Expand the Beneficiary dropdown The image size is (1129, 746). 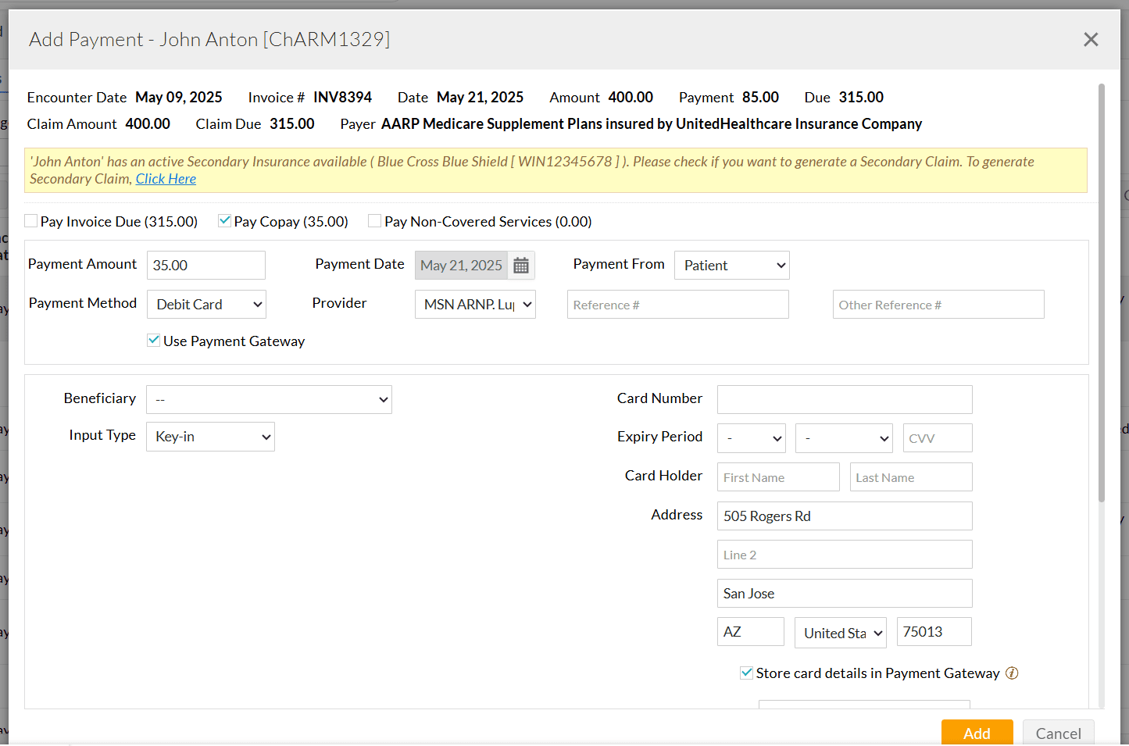(269, 399)
